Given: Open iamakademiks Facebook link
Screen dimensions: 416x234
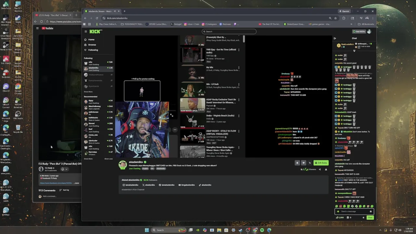Looking at the screenshot, I should pyautogui.click(x=167, y=185).
